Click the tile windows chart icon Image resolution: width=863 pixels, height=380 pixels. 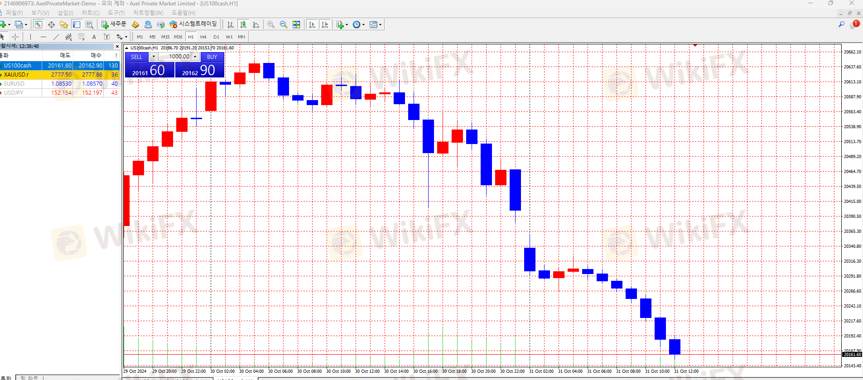296,24
